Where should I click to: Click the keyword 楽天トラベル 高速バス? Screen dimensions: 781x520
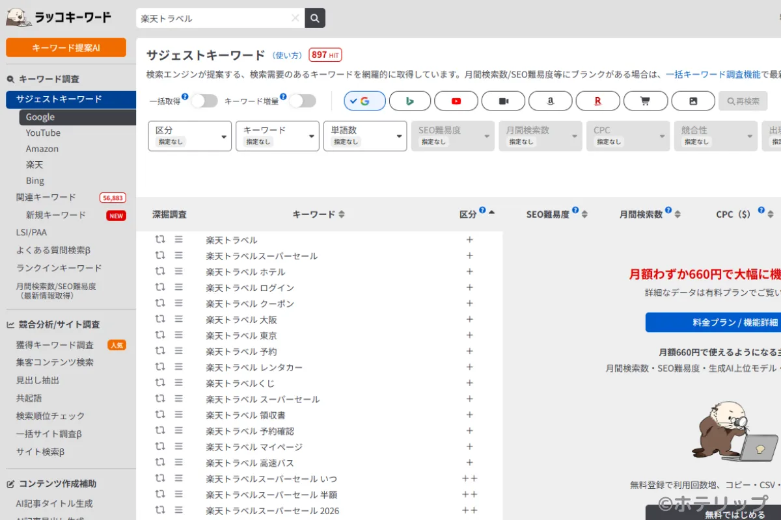point(250,463)
